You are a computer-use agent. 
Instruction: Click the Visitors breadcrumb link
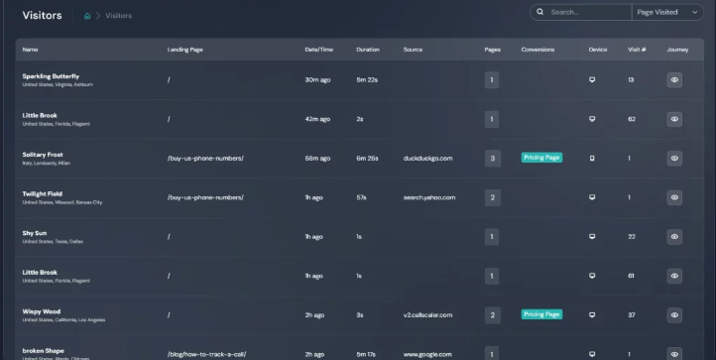click(x=118, y=16)
